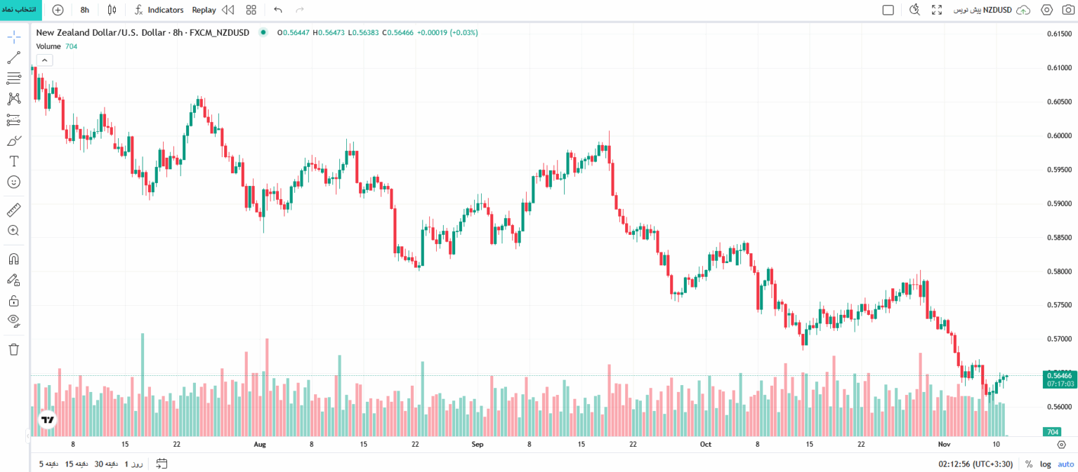Toggle the log scale option
Viewport: 1078px width, 472px height.
coord(1046,464)
